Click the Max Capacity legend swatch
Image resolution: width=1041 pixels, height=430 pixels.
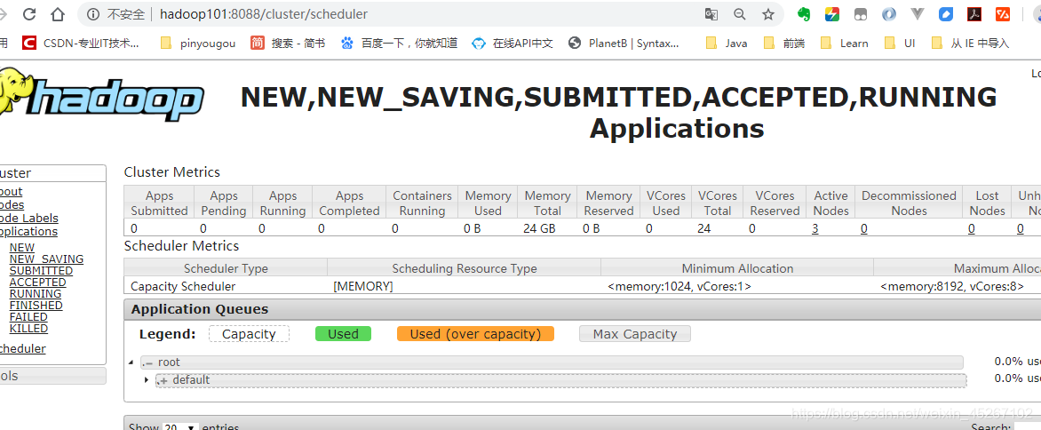(635, 334)
